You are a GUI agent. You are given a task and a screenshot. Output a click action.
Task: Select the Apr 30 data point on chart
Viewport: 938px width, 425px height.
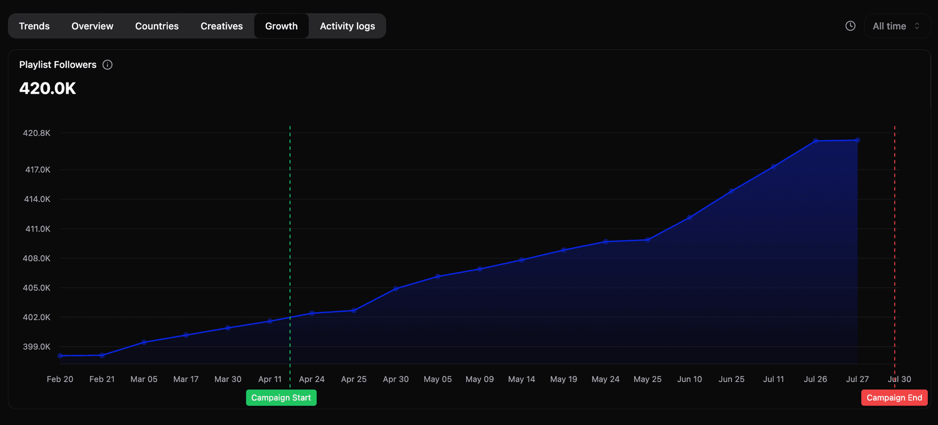click(x=396, y=288)
